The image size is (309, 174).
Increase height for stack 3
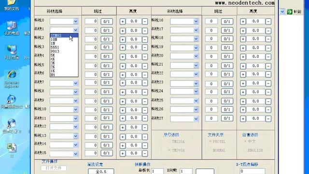[123, 47]
